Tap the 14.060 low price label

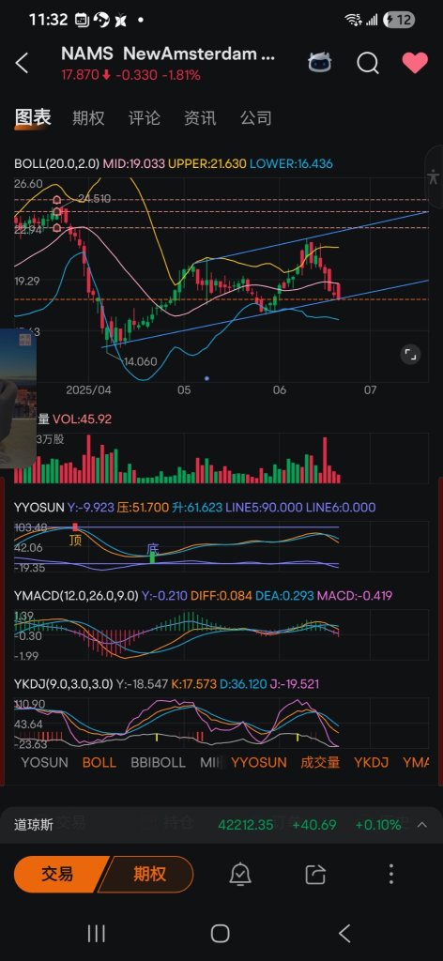[140, 361]
